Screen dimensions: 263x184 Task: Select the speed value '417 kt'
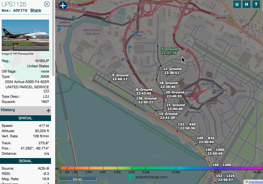44,126
